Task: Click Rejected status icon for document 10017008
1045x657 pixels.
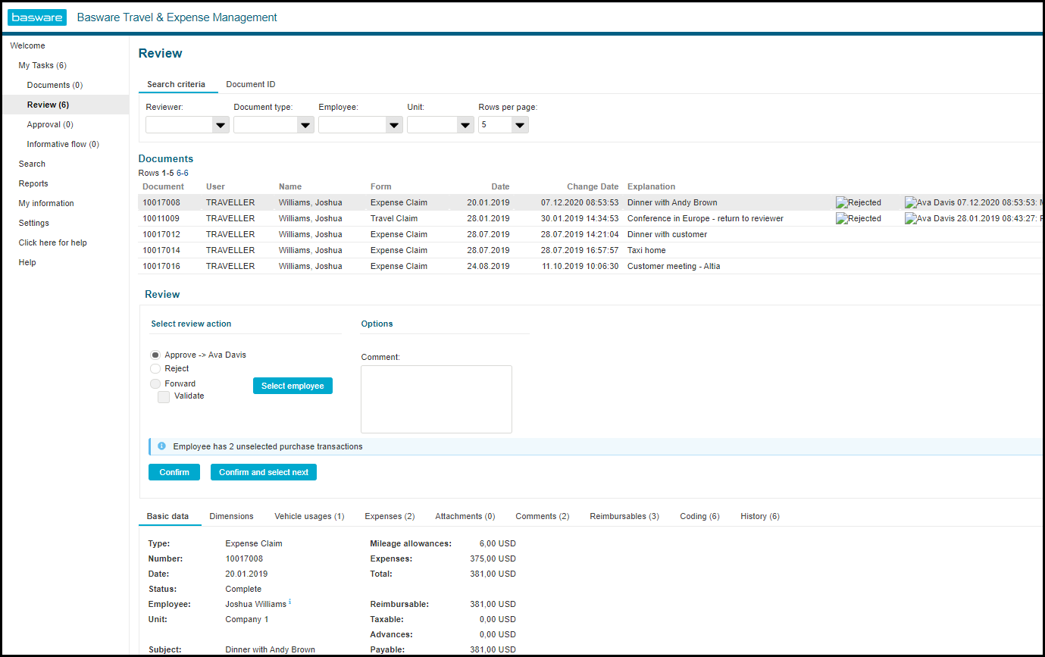Action: (x=841, y=203)
